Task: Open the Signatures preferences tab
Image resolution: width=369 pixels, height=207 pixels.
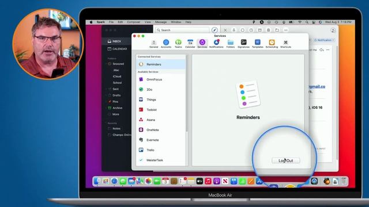Action: [x=243, y=44]
